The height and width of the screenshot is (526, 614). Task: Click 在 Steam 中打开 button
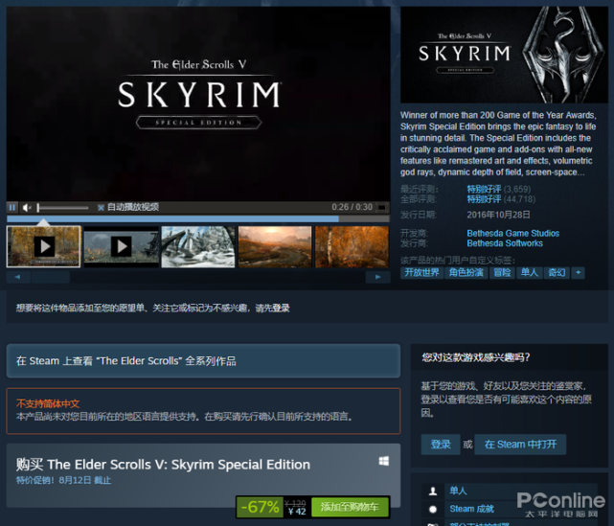pos(520,445)
